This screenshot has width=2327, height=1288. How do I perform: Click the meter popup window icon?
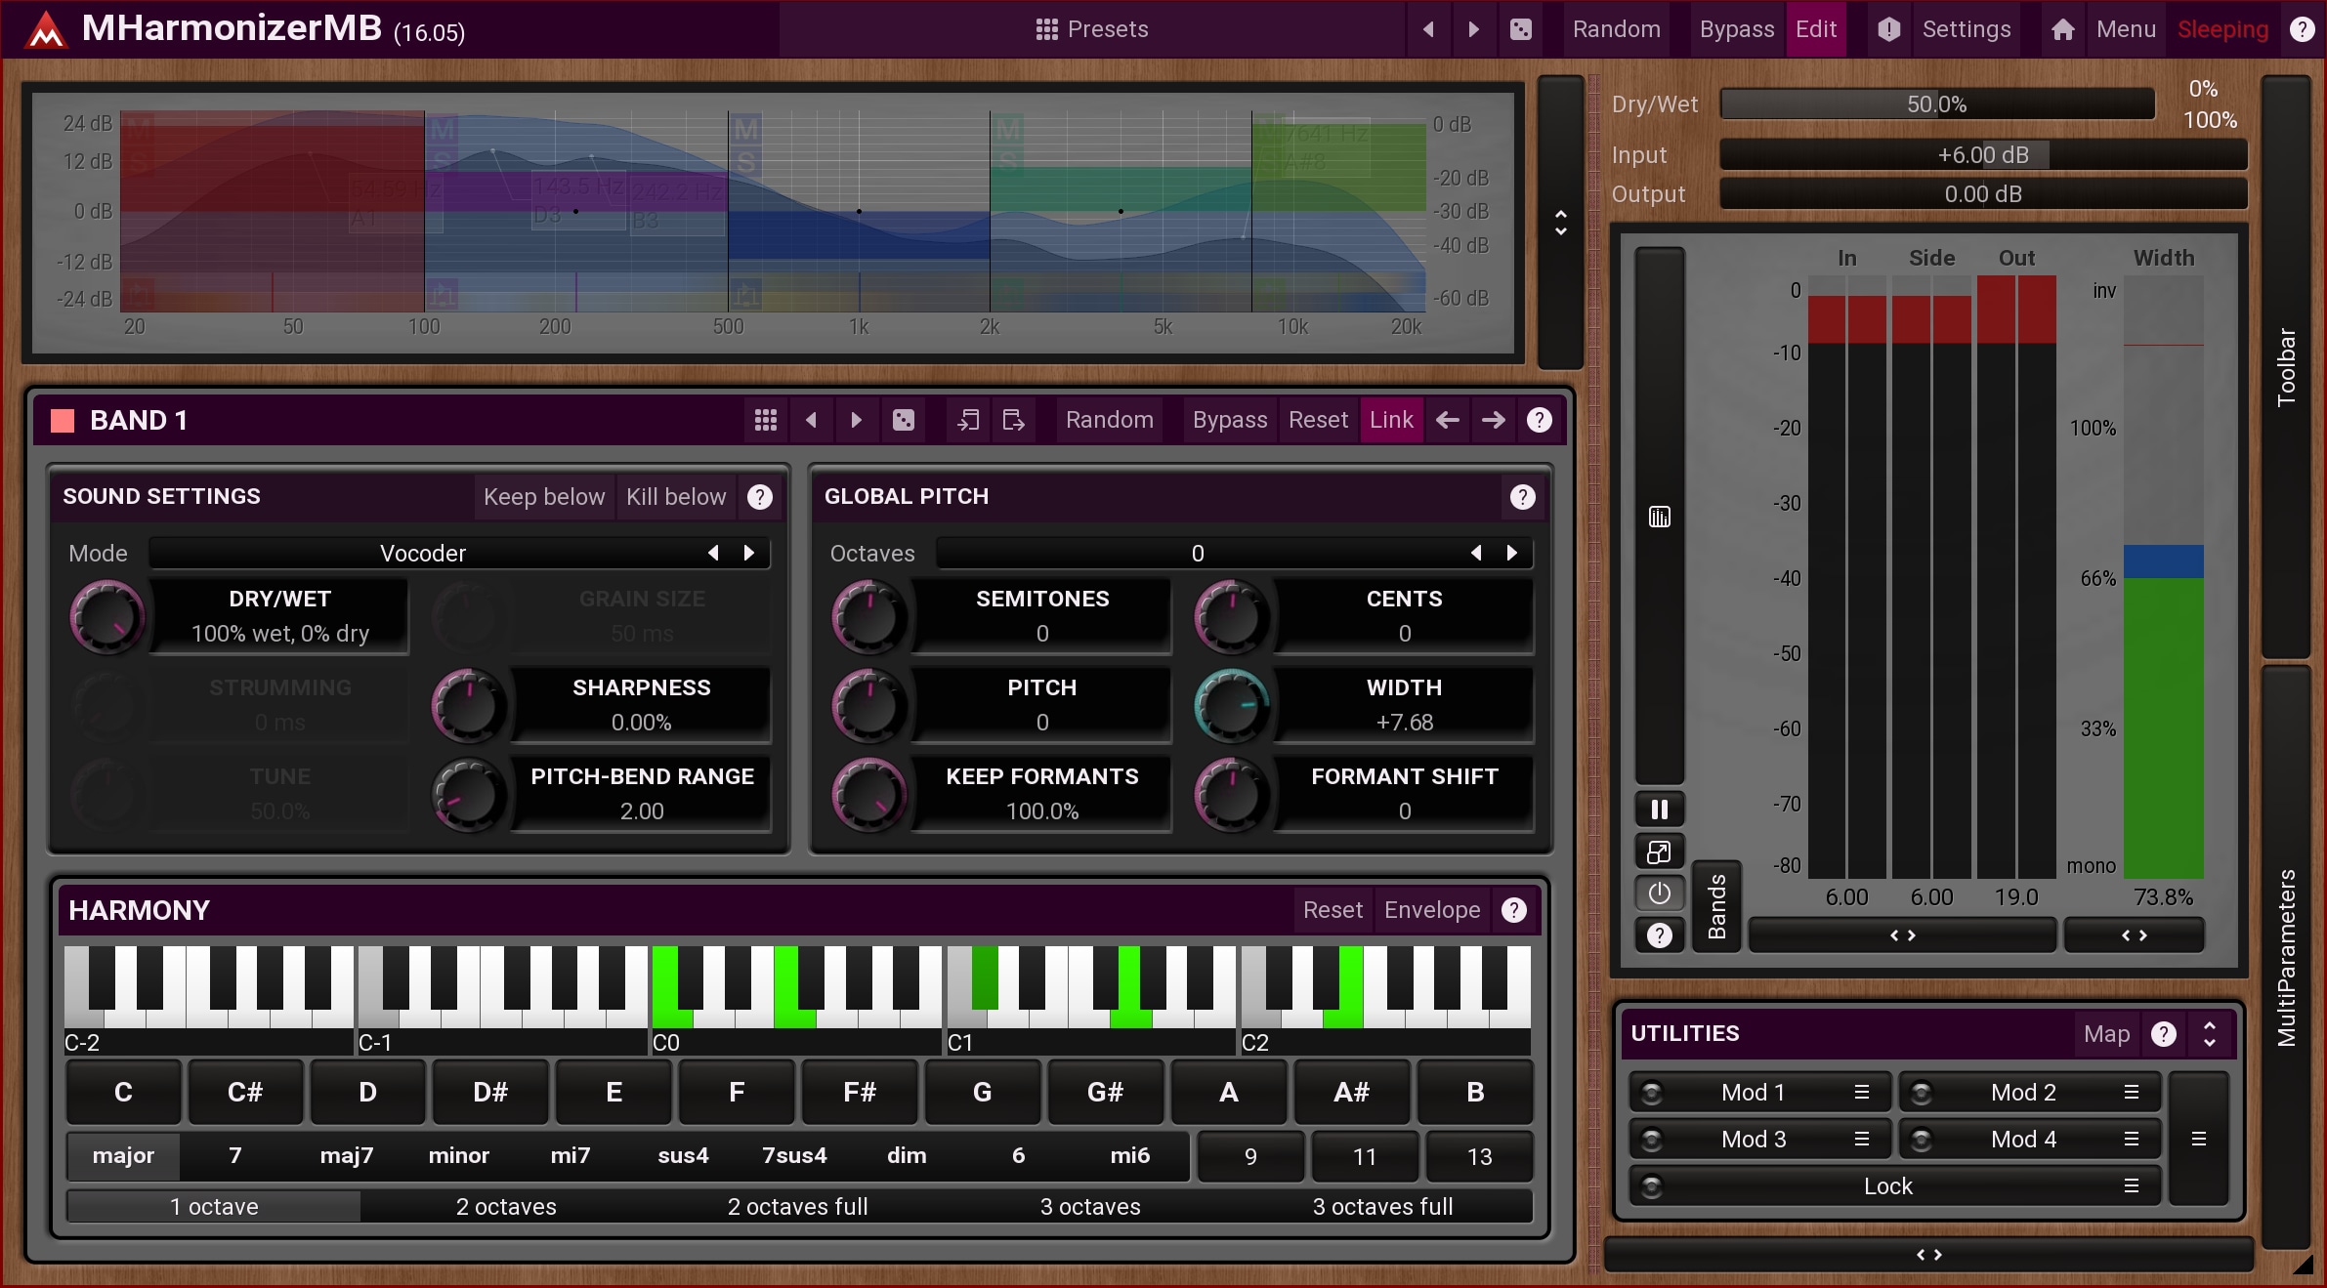pos(1659,852)
